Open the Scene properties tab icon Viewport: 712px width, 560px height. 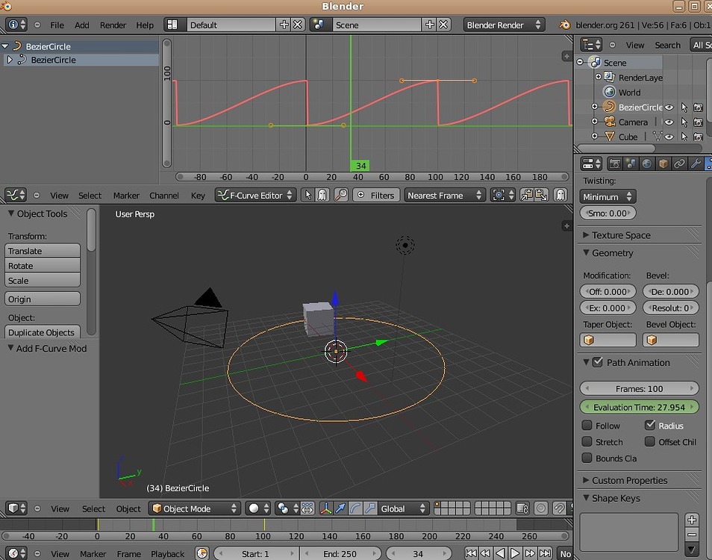tap(631, 164)
